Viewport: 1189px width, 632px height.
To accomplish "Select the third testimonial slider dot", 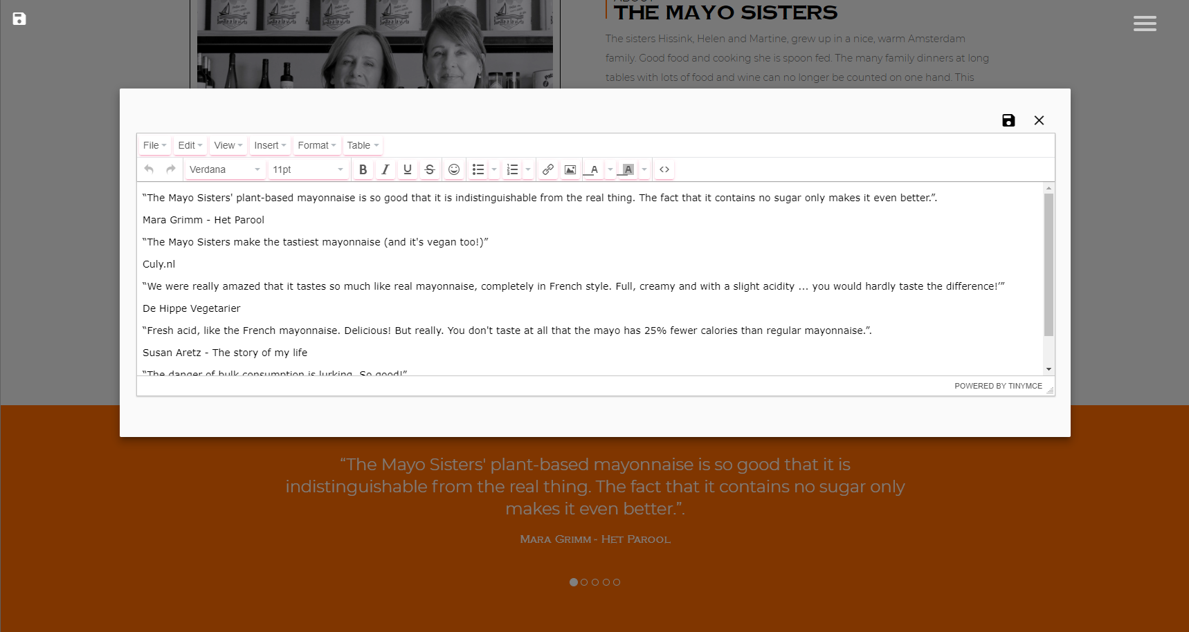I will 595,582.
